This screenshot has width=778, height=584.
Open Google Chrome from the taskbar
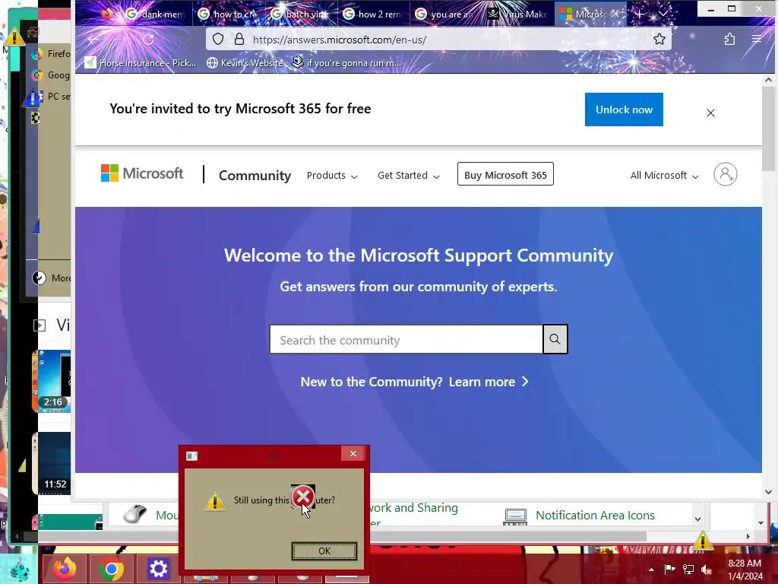coord(111,569)
